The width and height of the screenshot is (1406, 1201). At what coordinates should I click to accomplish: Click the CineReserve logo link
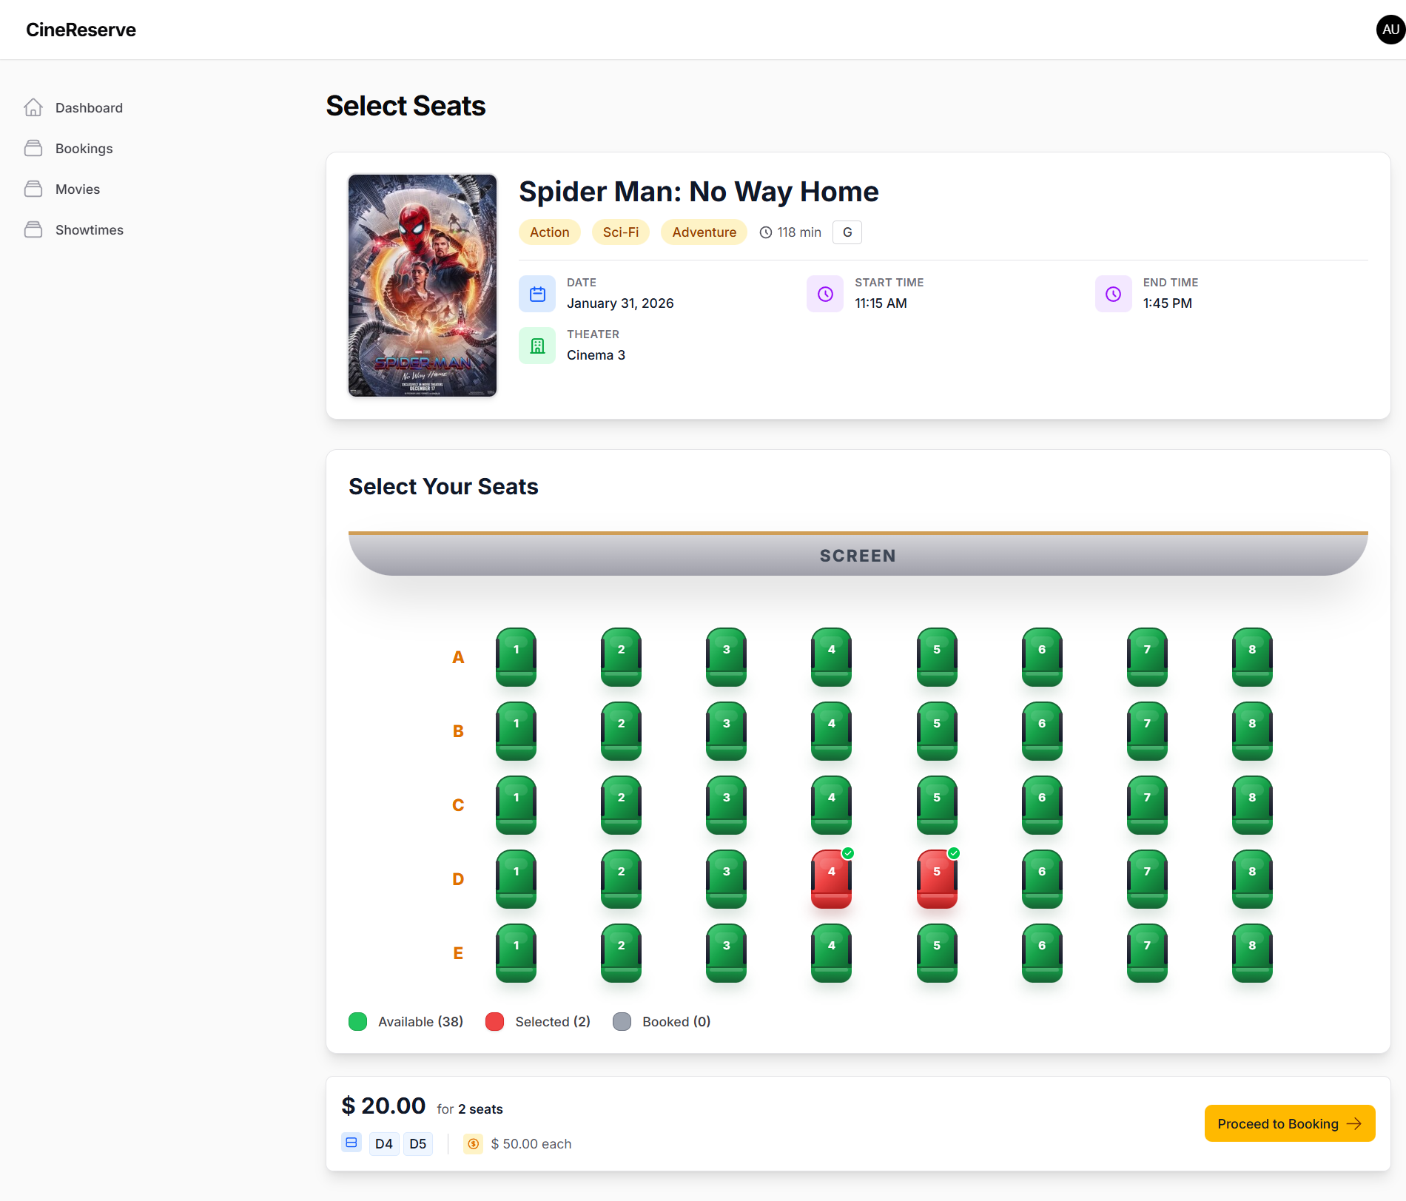pyautogui.click(x=81, y=30)
